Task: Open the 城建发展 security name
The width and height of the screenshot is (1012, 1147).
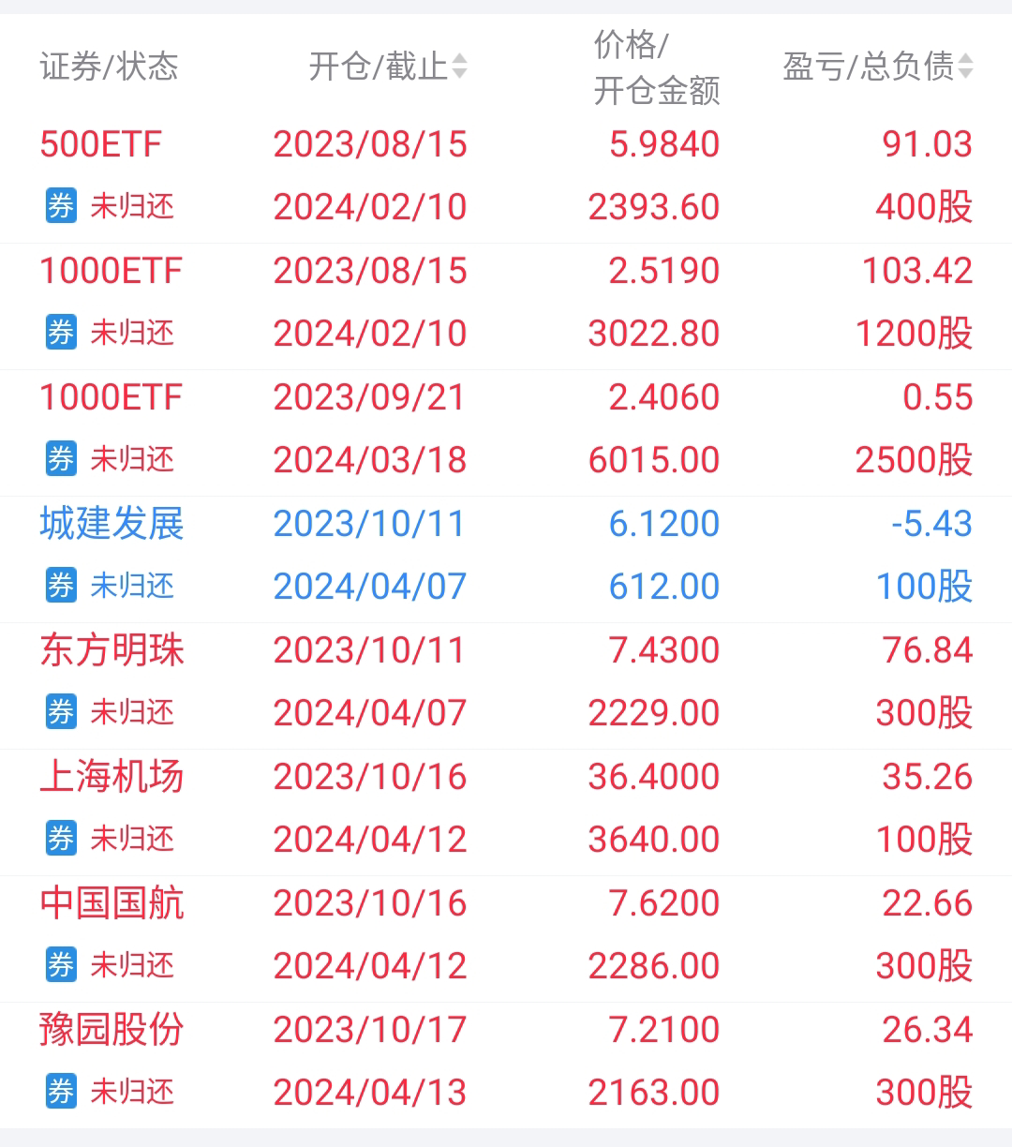Action: (112, 524)
